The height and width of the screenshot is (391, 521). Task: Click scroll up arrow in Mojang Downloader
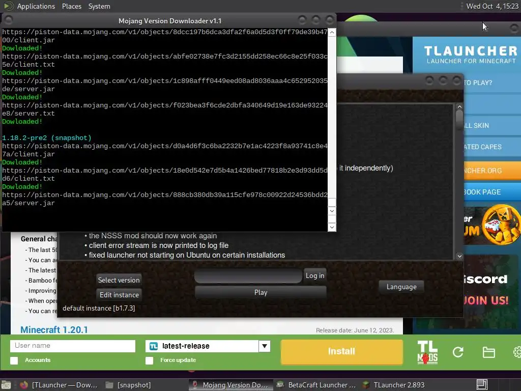click(332, 32)
